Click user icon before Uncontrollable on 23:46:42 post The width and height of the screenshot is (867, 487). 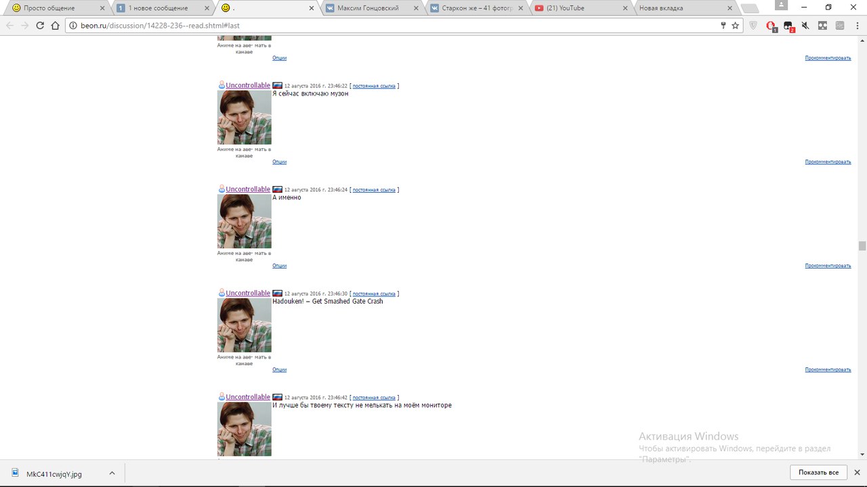click(221, 397)
